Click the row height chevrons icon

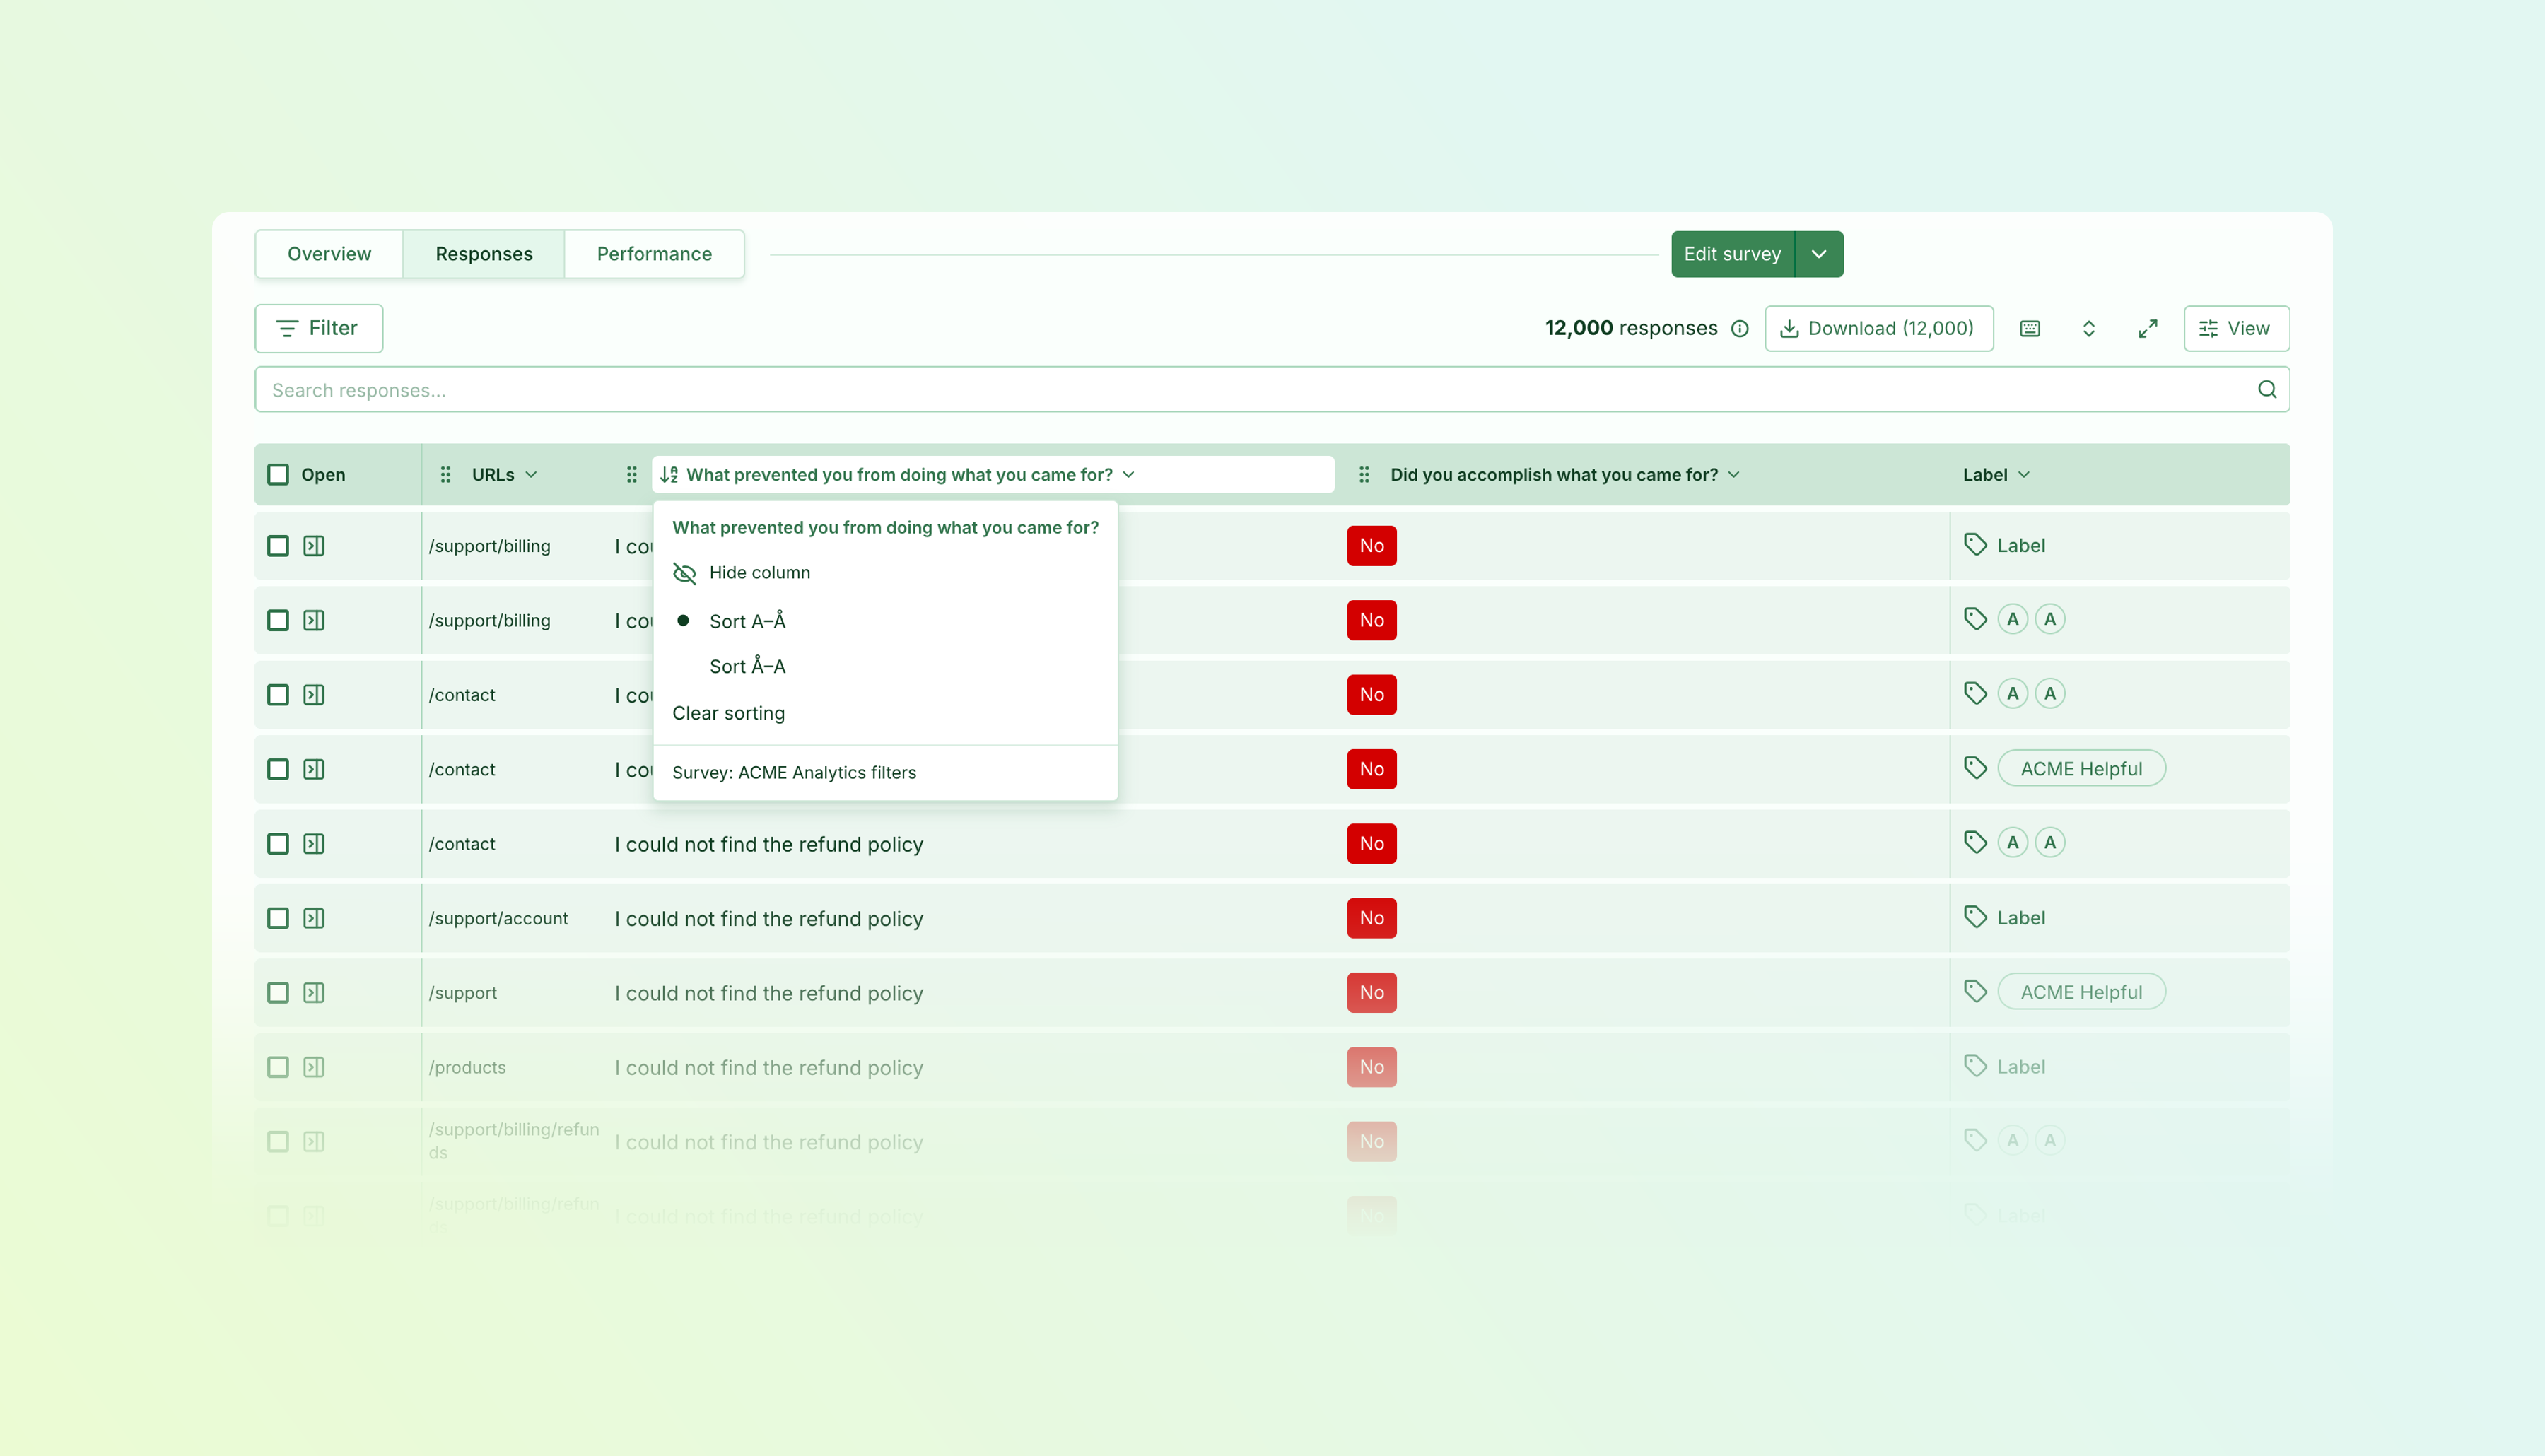click(x=2088, y=328)
